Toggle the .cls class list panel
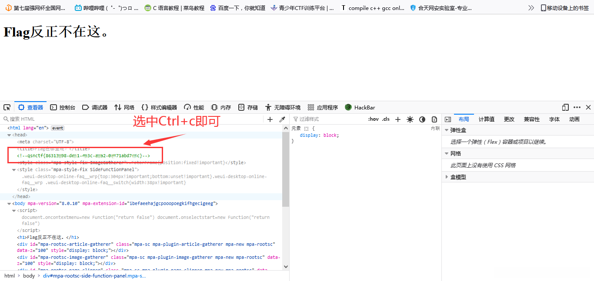The height and width of the screenshot is (281, 594). [386, 119]
